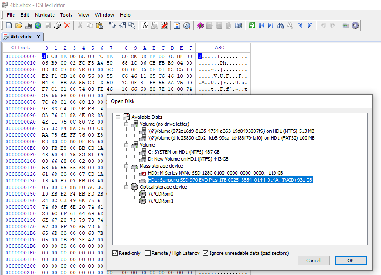Click the binoculars Find icon
381x275 pixels.
coord(280,25)
